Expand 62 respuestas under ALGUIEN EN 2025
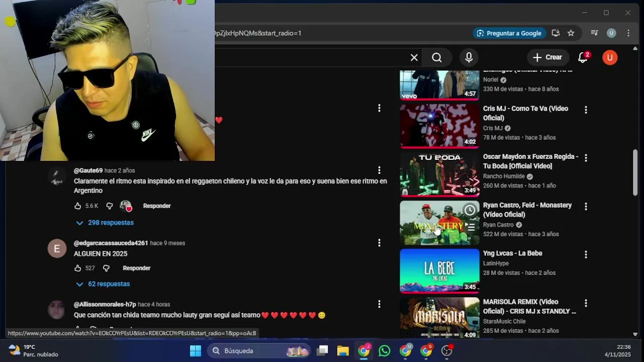Viewport: 644px width, 362px height. pos(103,284)
